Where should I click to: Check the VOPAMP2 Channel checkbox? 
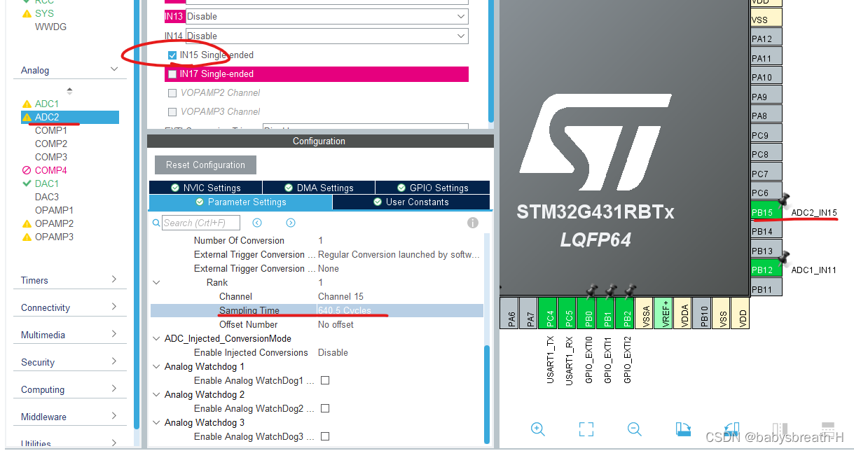coord(172,92)
